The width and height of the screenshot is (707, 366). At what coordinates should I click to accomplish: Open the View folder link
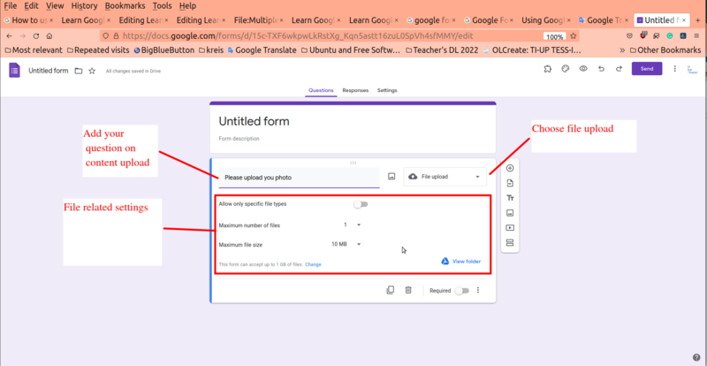[x=460, y=262]
